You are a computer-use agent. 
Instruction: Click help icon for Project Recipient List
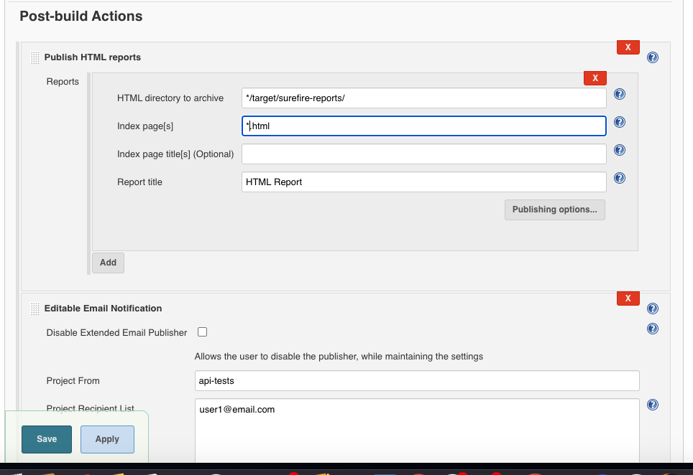point(652,405)
